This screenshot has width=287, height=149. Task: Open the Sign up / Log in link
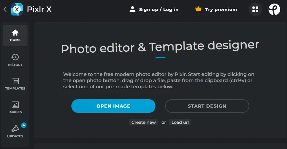click(x=159, y=9)
